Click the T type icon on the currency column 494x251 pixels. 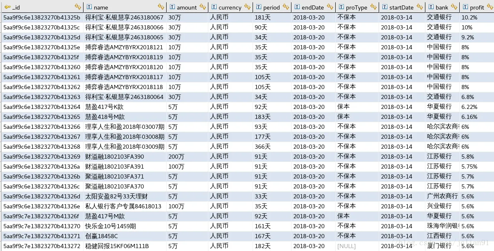[x=213, y=7]
